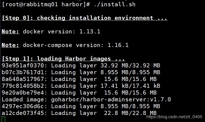Click layer ID b07c3b7617d1
Viewport: 205px width, 122px height.
point(24,72)
